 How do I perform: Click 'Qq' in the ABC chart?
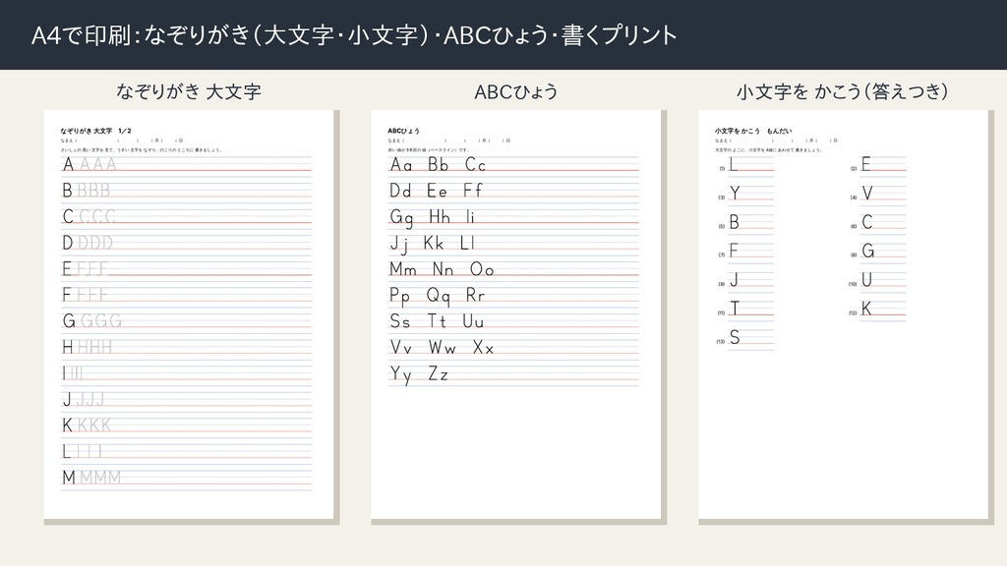coord(438,297)
